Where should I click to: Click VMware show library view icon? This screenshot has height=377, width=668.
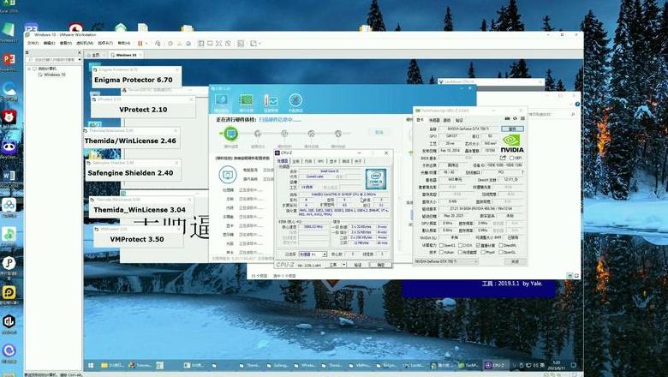pos(200,43)
